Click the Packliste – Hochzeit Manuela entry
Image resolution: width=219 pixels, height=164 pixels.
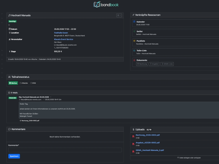click(x=147, y=44)
